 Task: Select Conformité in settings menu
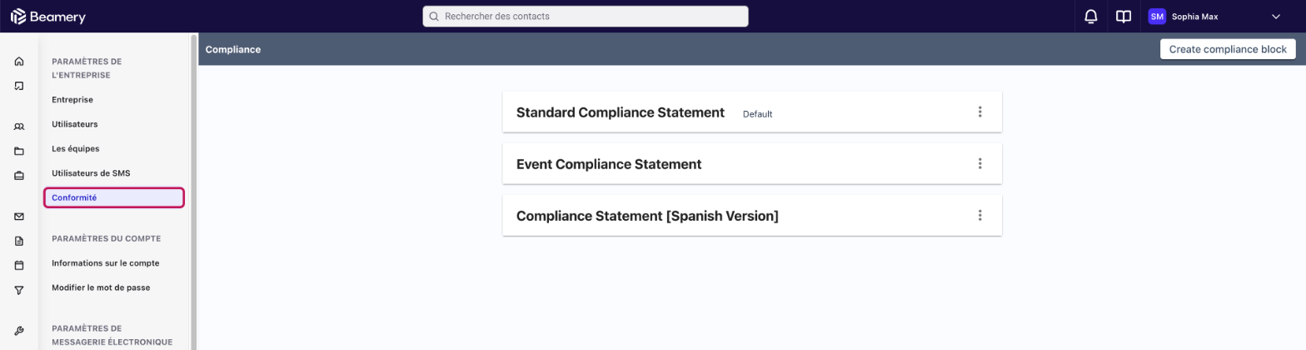[x=113, y=197]
